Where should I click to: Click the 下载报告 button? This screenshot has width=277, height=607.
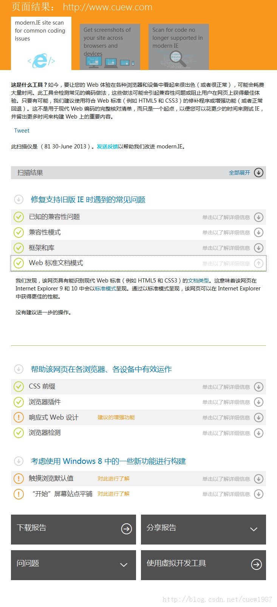[73, 529]
